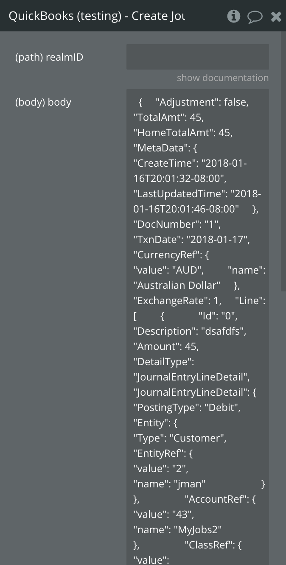Open the comment speech bubble icon

(255, 17)
